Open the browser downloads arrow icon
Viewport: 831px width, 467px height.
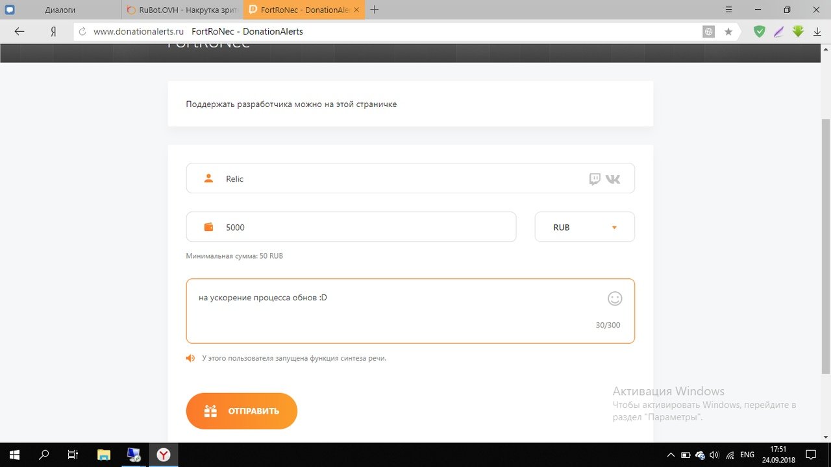click(817, 31)
